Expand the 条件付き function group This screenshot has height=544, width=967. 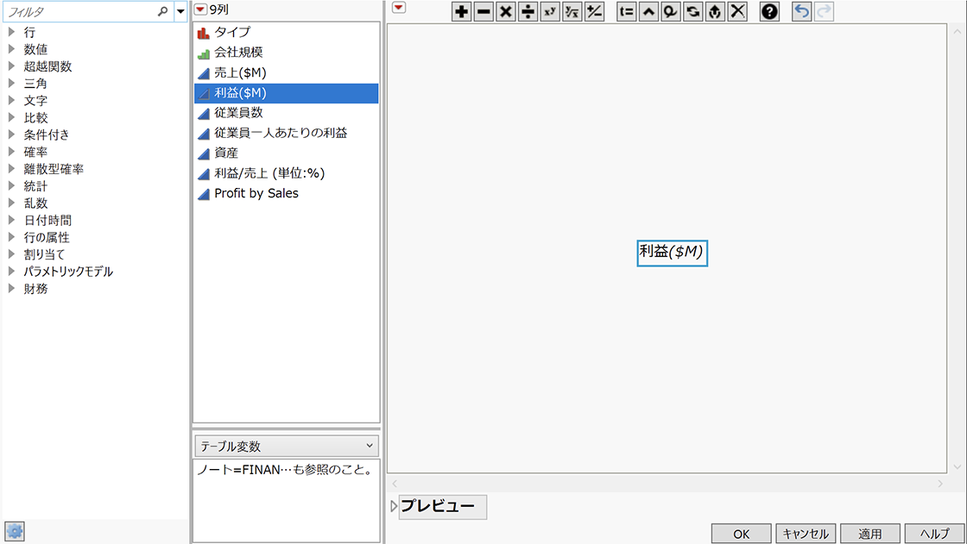click(x=11, y=134)
